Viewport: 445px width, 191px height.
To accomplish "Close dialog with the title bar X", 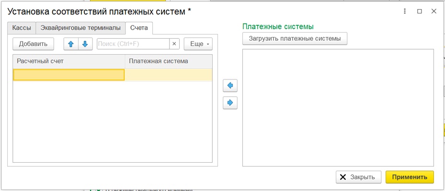I will pyautogui.click(x=434, y=11).
